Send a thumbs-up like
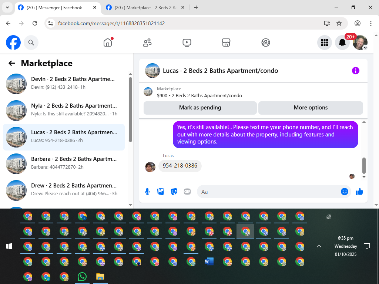 (359, 192)
